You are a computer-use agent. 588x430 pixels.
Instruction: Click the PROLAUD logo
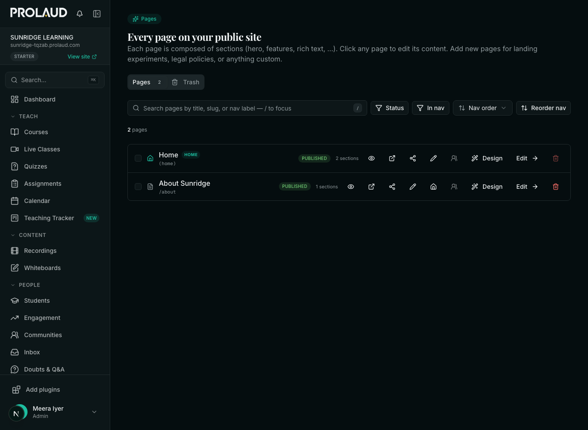click(39, 13)
